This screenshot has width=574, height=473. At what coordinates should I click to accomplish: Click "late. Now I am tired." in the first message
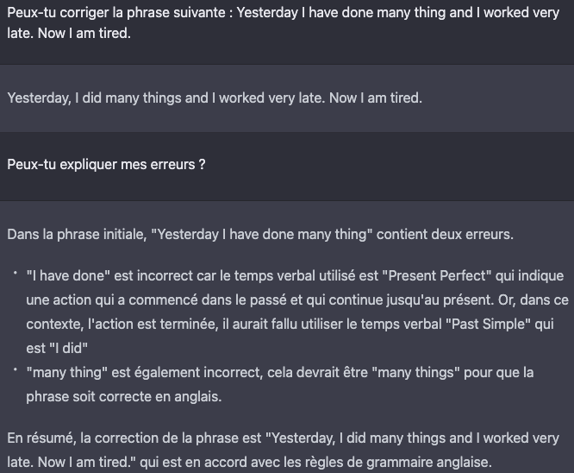69,34
